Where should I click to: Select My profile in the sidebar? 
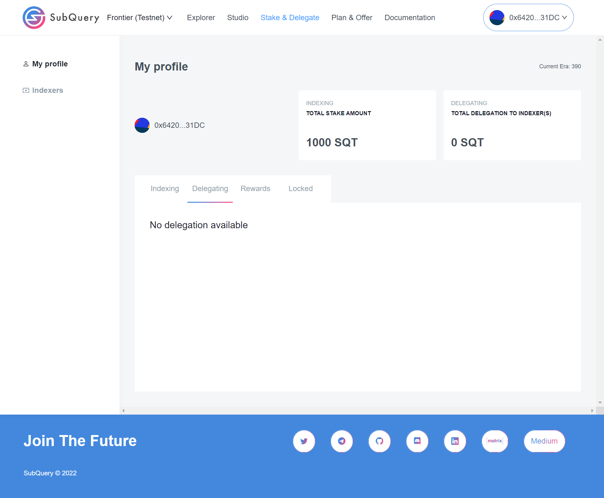[50, 64]
